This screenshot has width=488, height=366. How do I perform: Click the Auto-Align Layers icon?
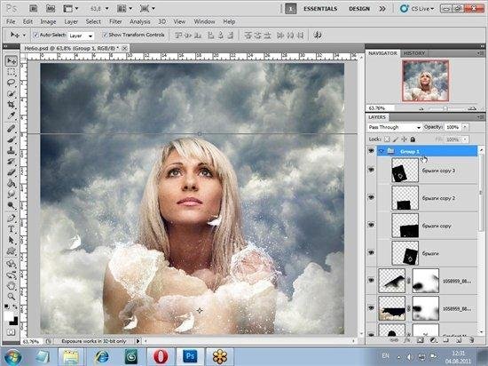317,35
